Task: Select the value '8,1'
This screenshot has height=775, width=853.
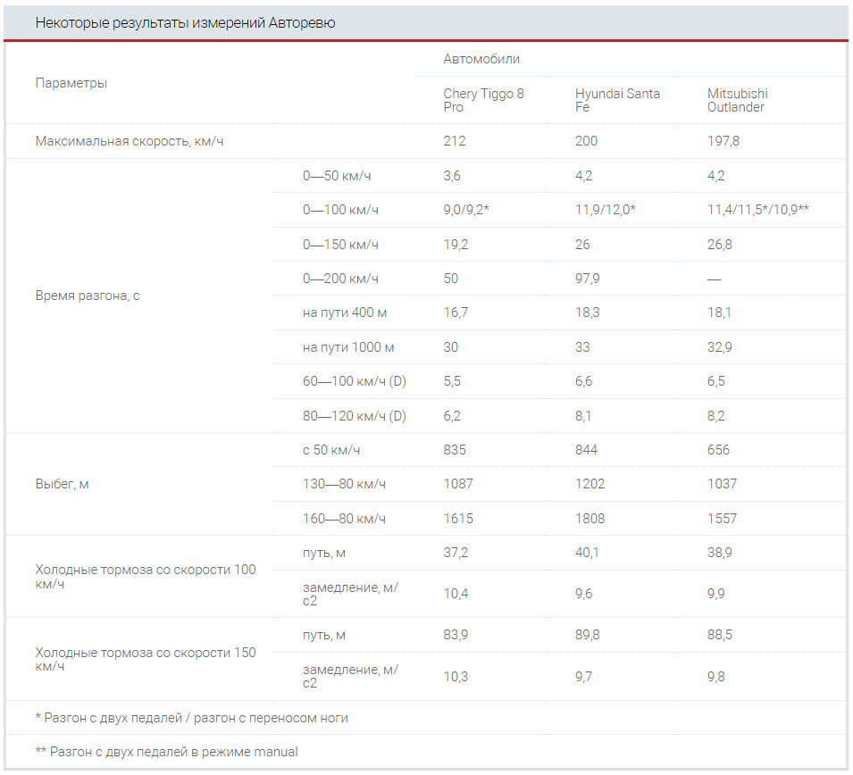Action: 583,416
